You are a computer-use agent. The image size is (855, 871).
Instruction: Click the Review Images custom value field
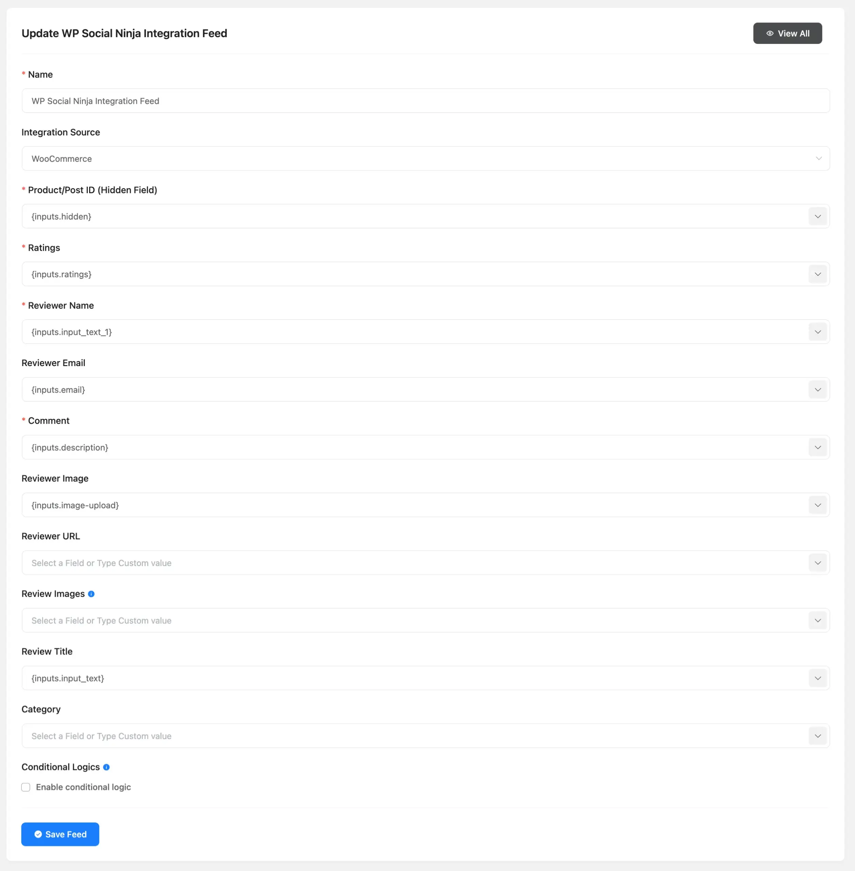(x=314, y=620)
